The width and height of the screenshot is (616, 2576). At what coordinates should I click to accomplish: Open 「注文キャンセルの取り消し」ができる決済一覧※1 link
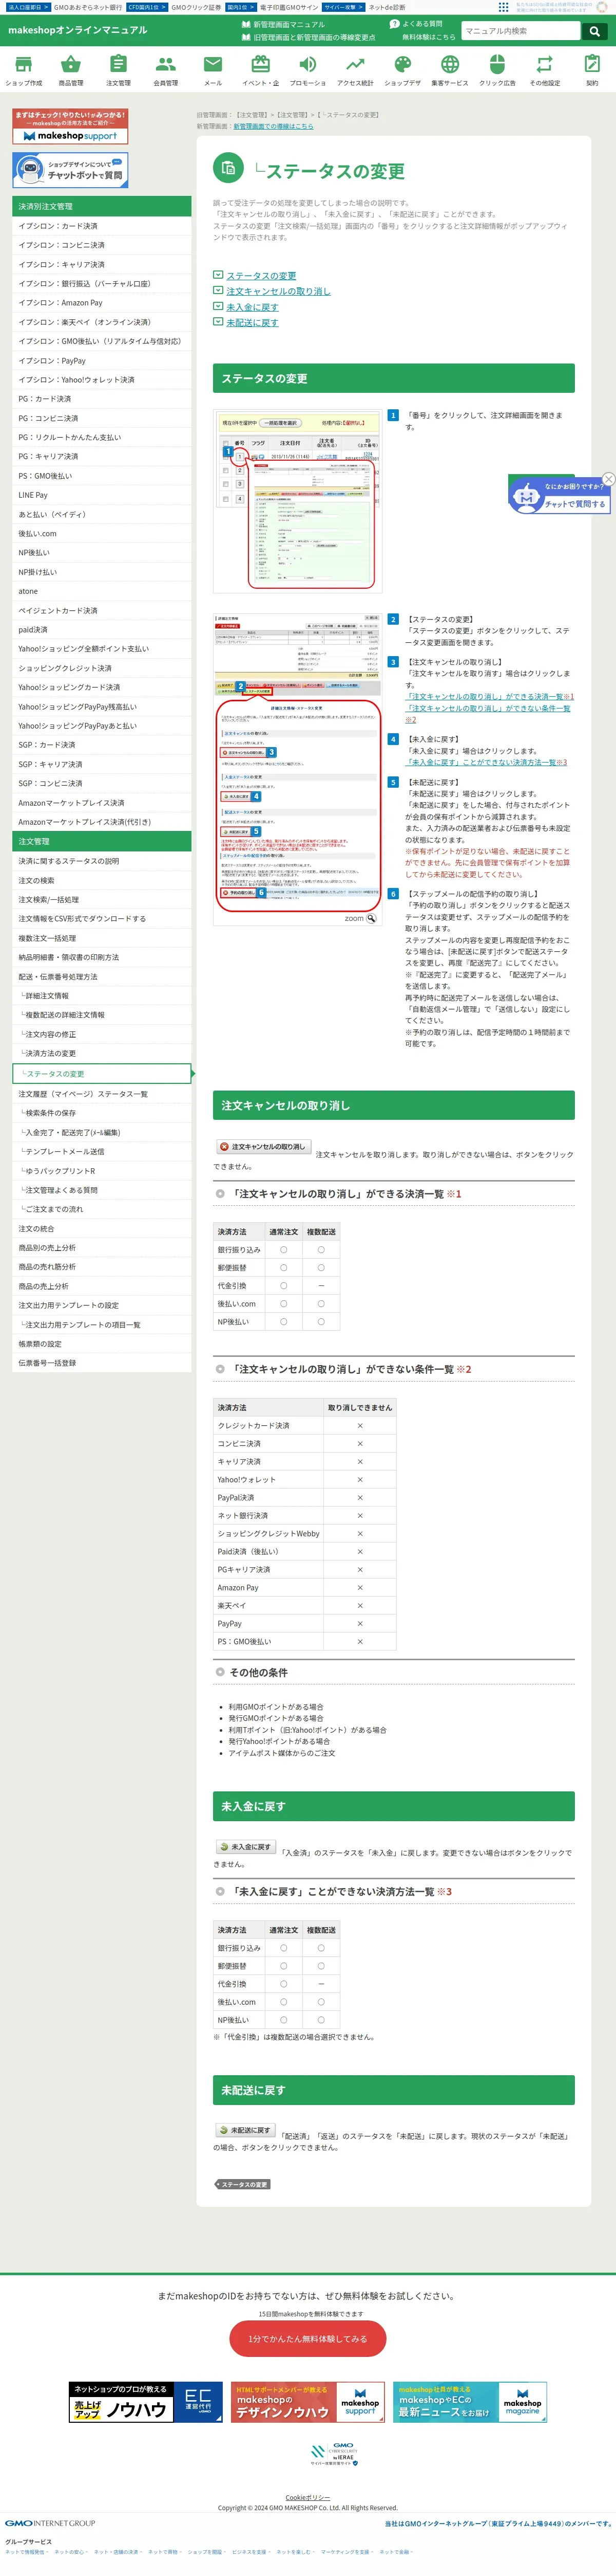point(489,696)
